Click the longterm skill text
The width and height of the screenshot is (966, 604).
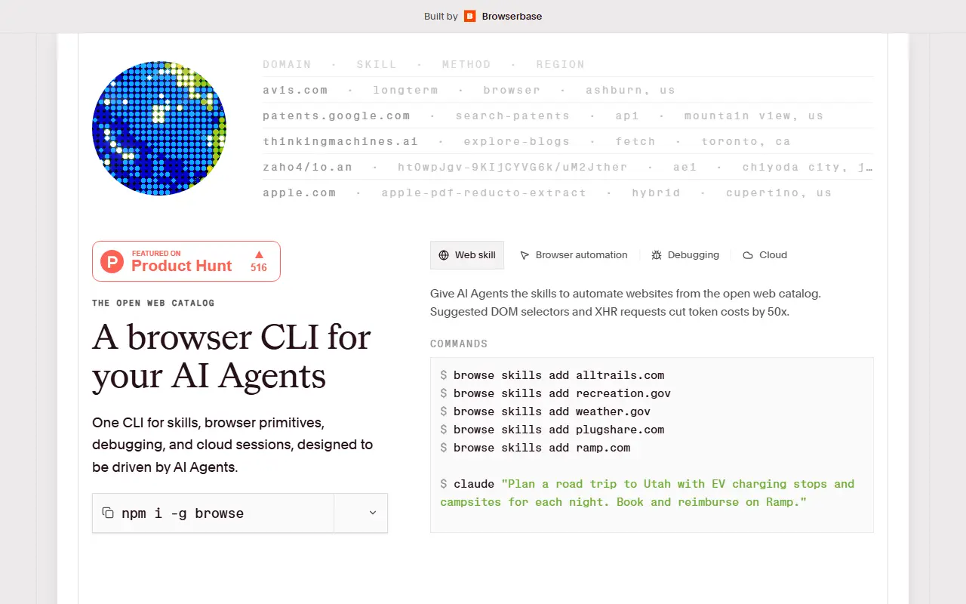pos(405,90)
